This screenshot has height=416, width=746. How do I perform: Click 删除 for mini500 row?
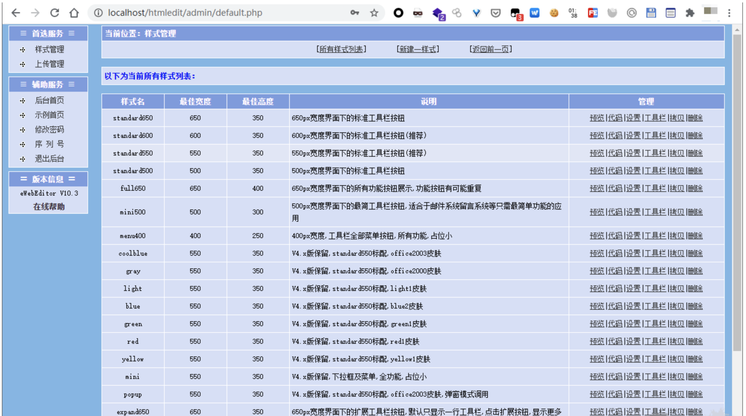click(x=695, y=212)
